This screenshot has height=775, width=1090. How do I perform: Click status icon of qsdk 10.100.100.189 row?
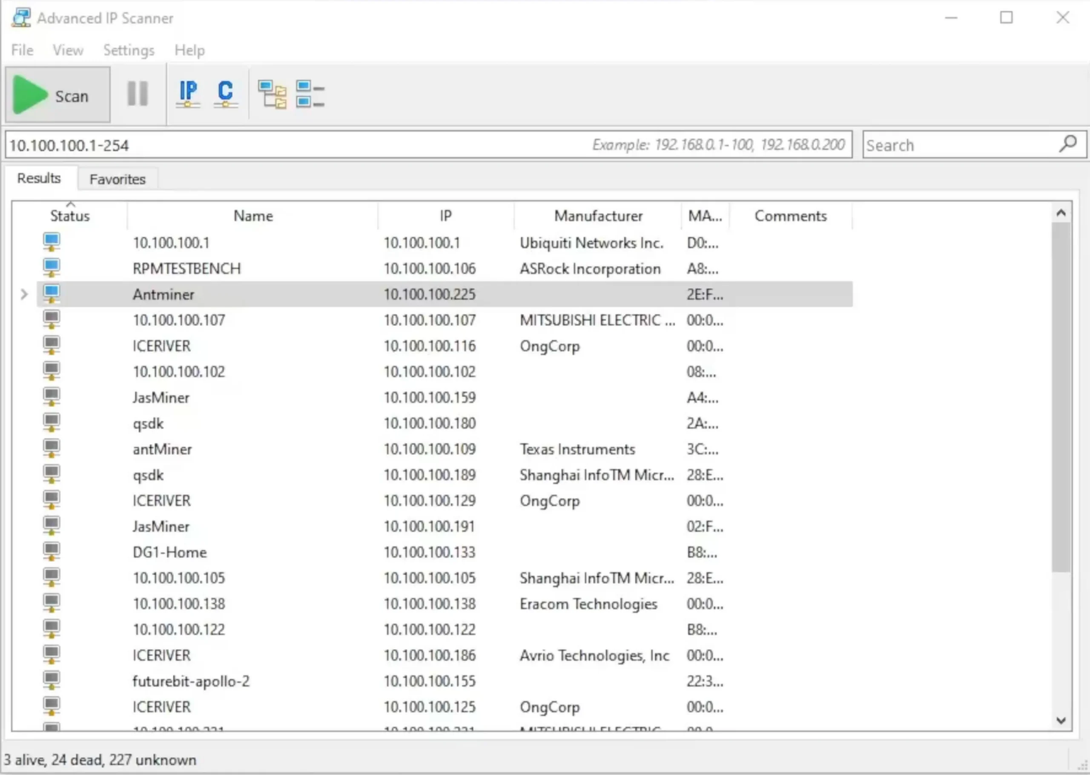(x=52, y=474)
